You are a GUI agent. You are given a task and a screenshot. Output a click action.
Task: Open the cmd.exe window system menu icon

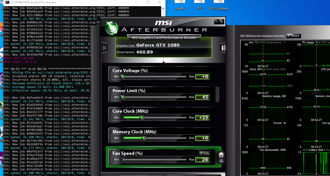click(x=7, y=2)
